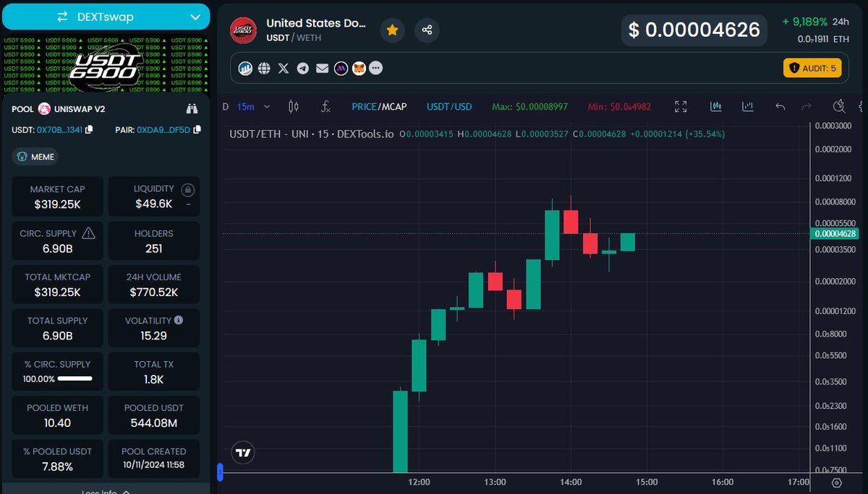Click the United States Do... token name
This screenshot has height=494, width=868.
[x=316, y=23]
